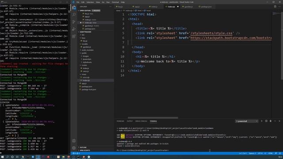Screen dimensions: 283x159
Task: Close the bottom panel
Action: coord(279,121)
